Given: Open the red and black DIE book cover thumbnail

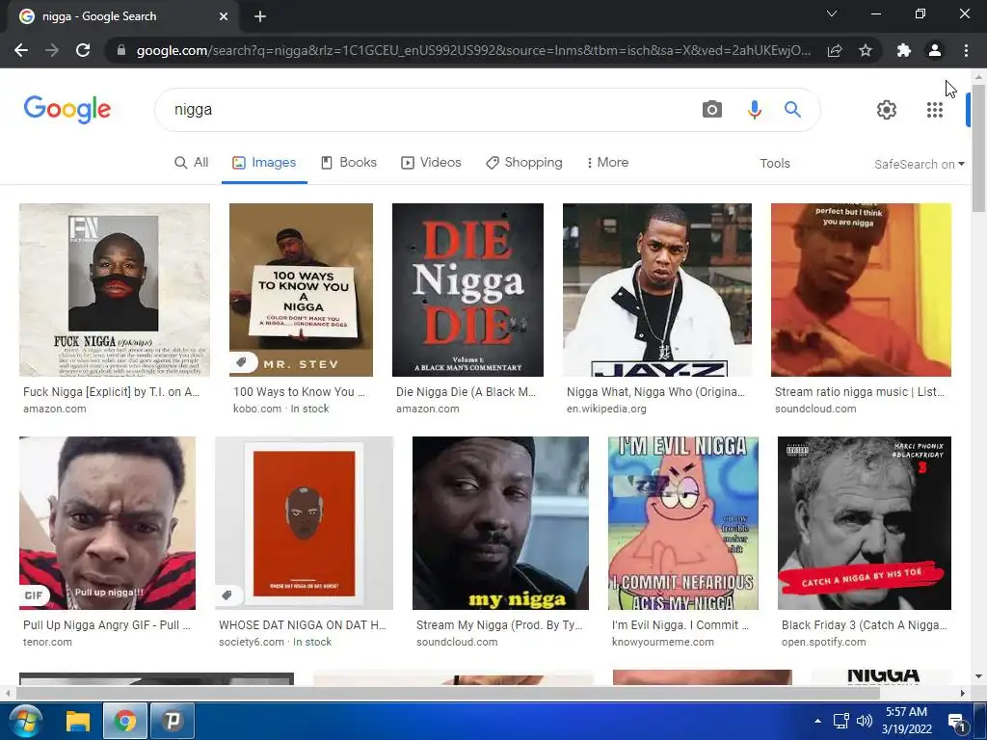Looking at the screenshot, I should point(467,289).
